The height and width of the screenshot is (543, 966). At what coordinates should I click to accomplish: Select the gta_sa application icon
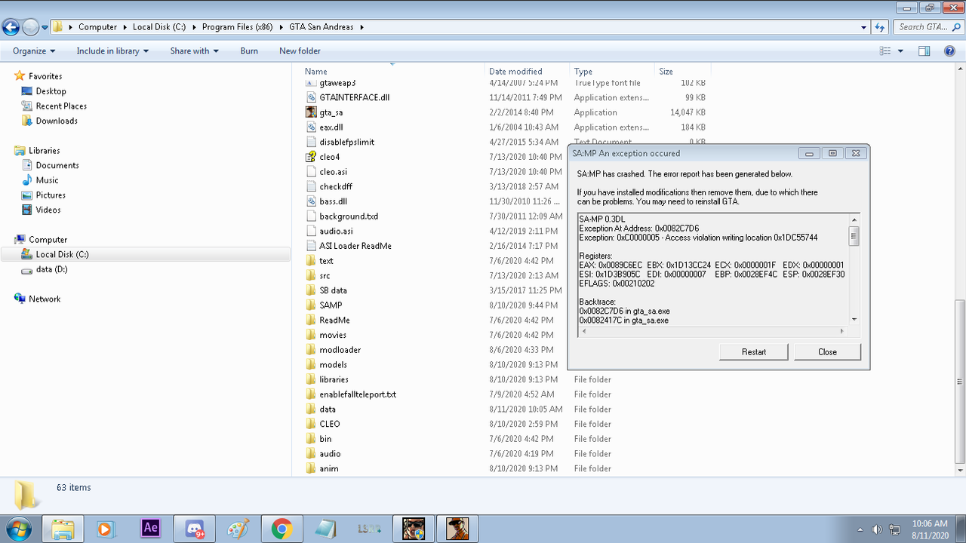click(x=311, y=112)
